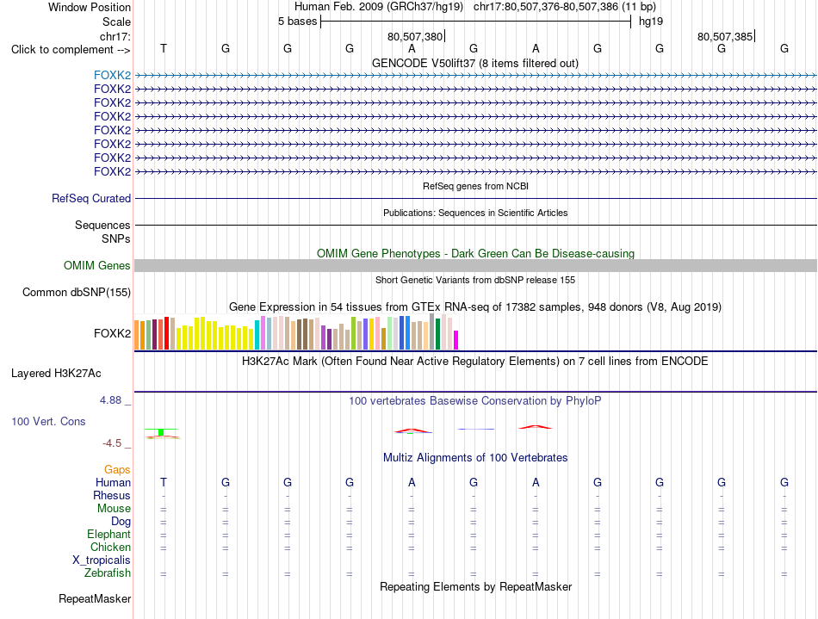The image size is (818, 619).
Task: Click the gray OMIM Genes item bar
Action: pos(475,265)
